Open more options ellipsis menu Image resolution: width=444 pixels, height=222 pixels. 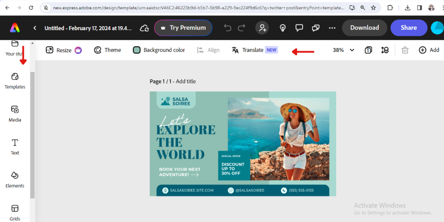[x=332, y=28]
